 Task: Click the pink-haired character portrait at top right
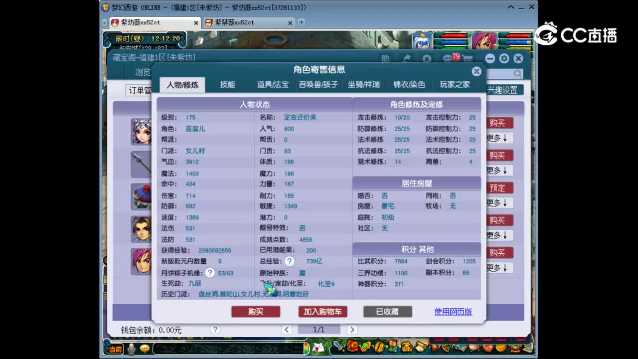[x=484, y=41]
